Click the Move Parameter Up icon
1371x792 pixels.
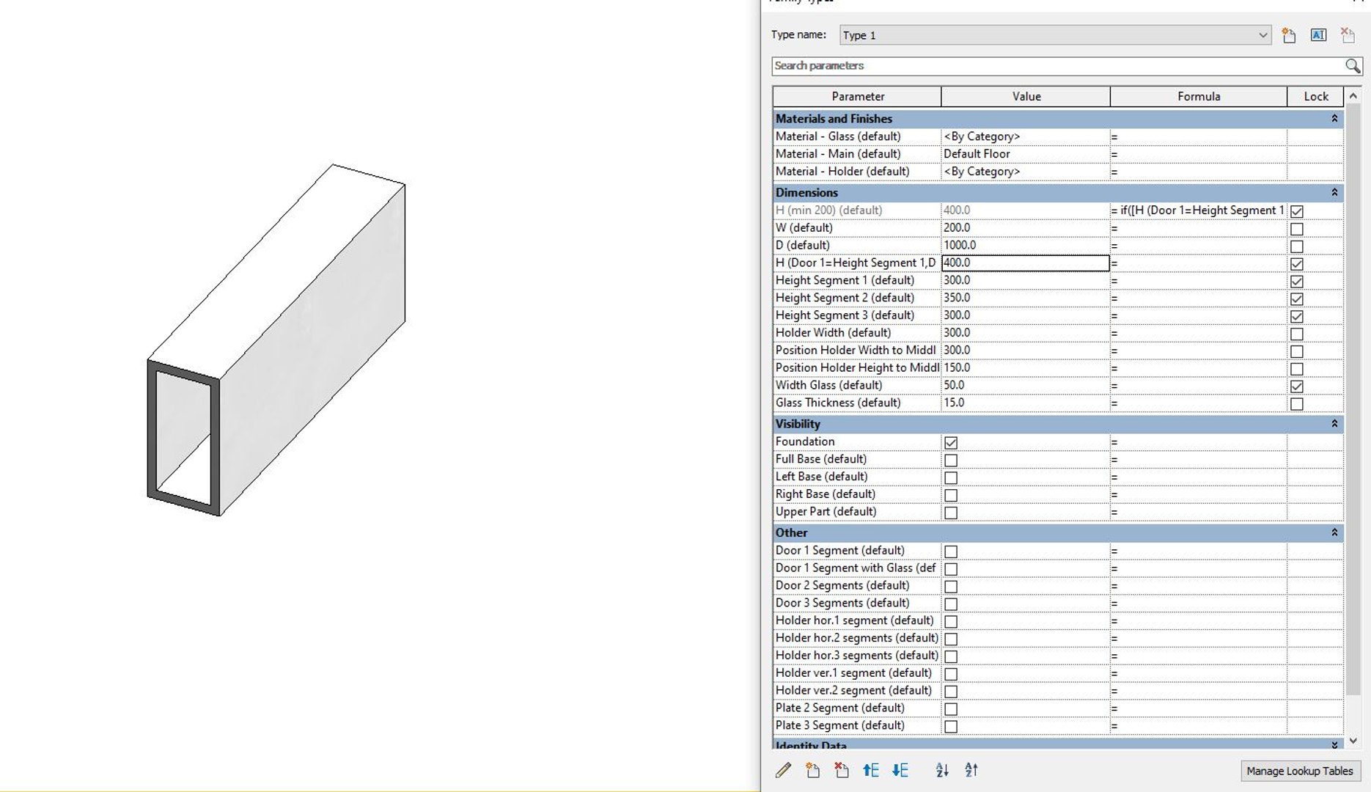point(870,770)
